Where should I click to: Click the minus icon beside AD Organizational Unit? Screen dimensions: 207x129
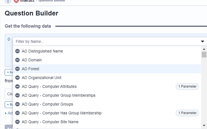[x=17, y=78]
